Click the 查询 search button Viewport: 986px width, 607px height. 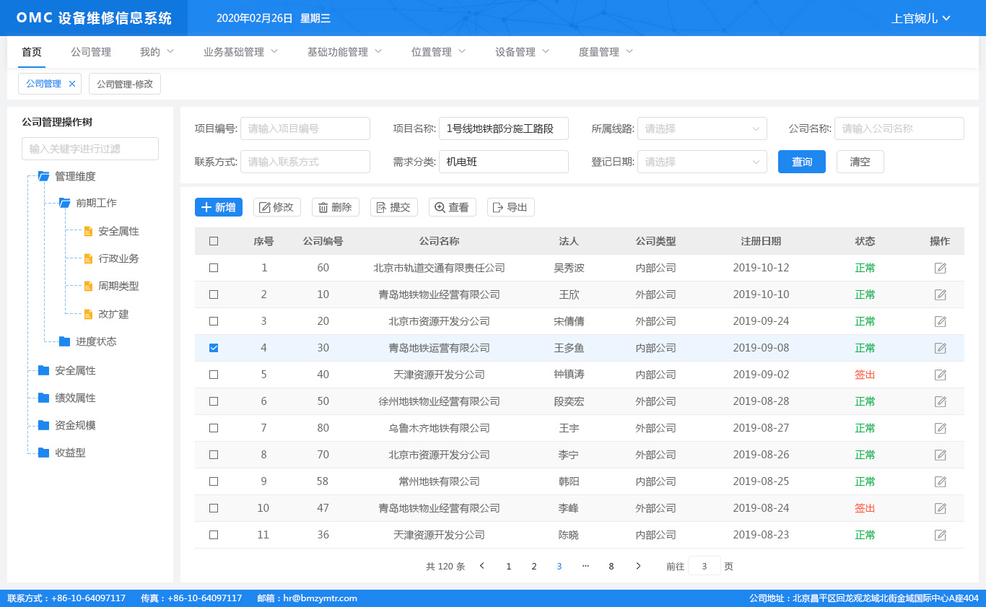tap(802, 162)
